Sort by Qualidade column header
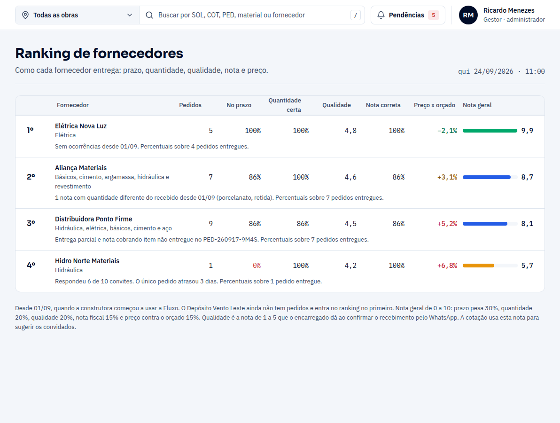 (336, 105)
